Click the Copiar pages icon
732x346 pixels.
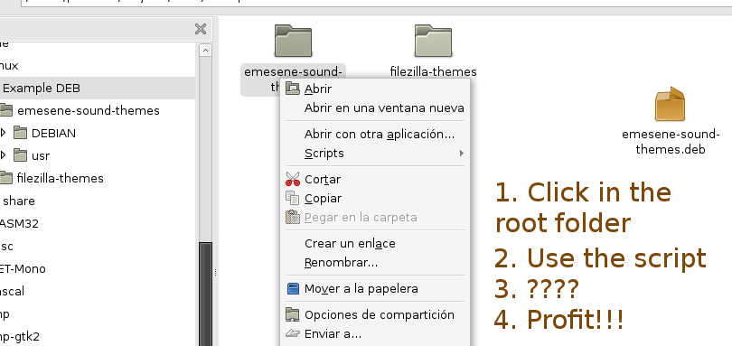click(293, 198)
